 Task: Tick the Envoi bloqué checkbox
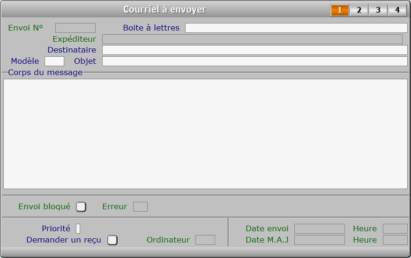click(x=81, y=206)
